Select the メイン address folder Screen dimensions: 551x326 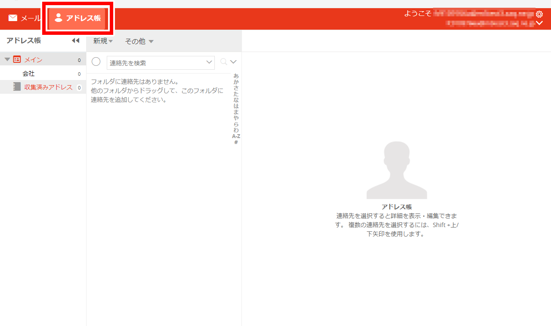[43, 59]
